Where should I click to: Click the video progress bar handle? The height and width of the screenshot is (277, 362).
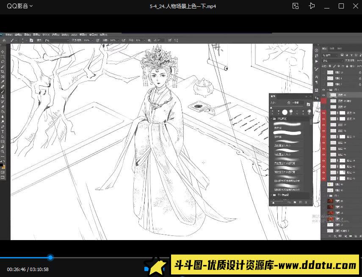50,257
